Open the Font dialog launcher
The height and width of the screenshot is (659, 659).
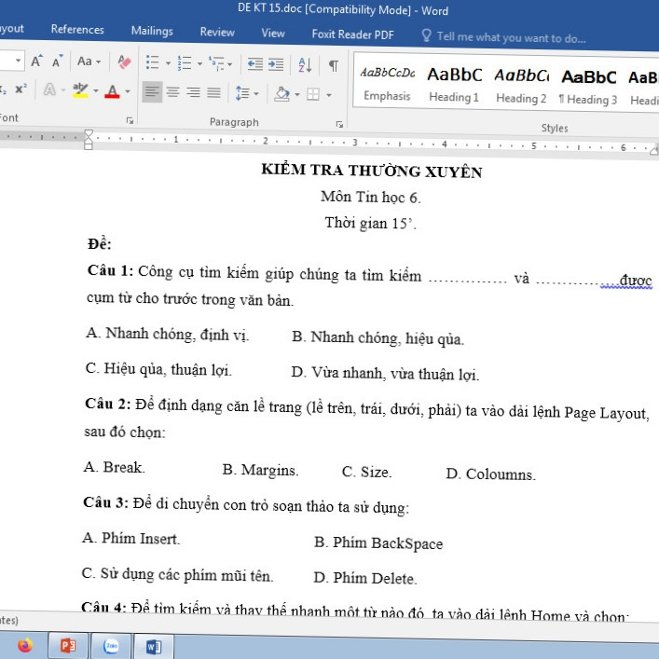click(130, 120)
